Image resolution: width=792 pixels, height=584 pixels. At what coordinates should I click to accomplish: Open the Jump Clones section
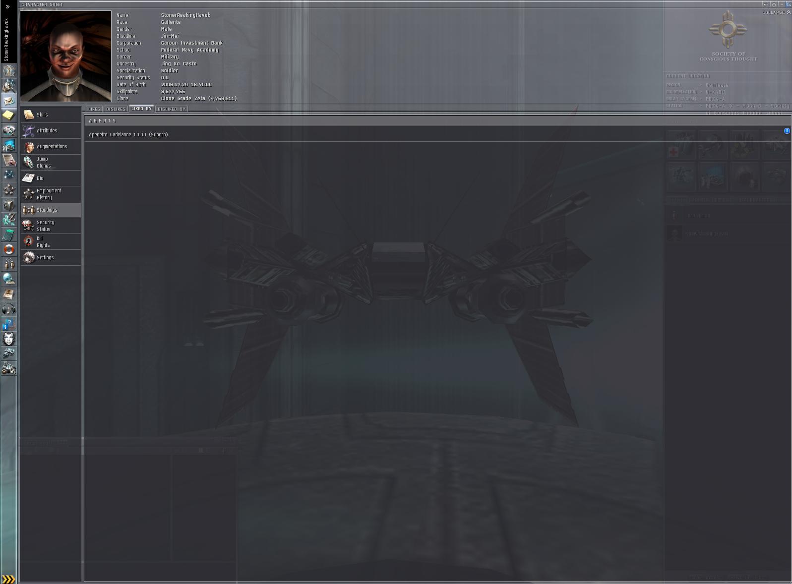(x=51, y=162)
